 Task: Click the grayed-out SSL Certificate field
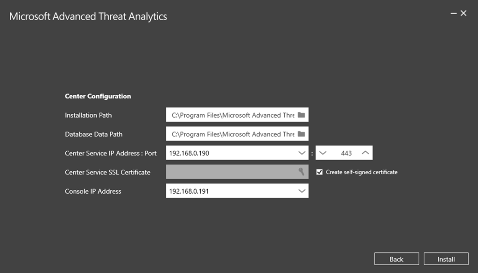point(233,172)
